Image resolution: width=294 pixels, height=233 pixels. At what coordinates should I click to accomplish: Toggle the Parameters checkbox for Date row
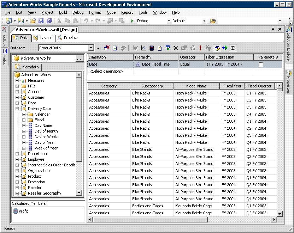point(261,65)
